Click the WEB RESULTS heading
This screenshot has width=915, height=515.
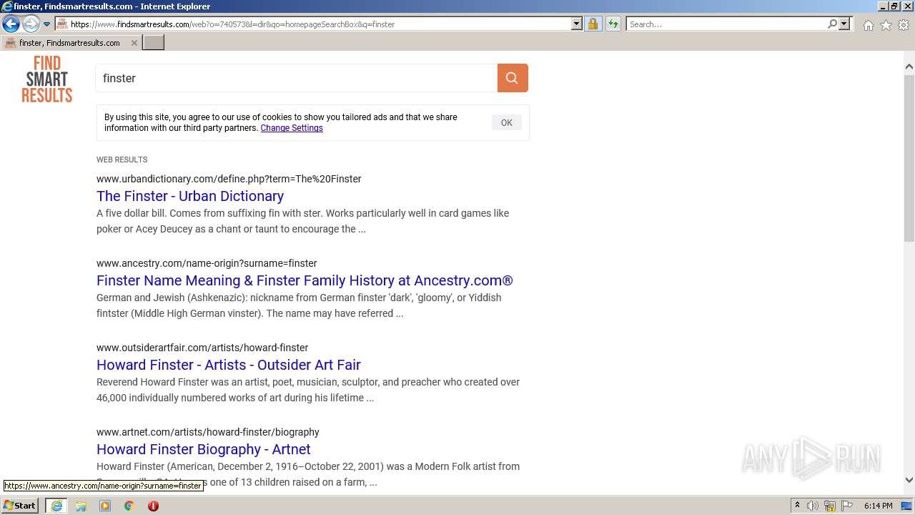click(x=122, y=160)
